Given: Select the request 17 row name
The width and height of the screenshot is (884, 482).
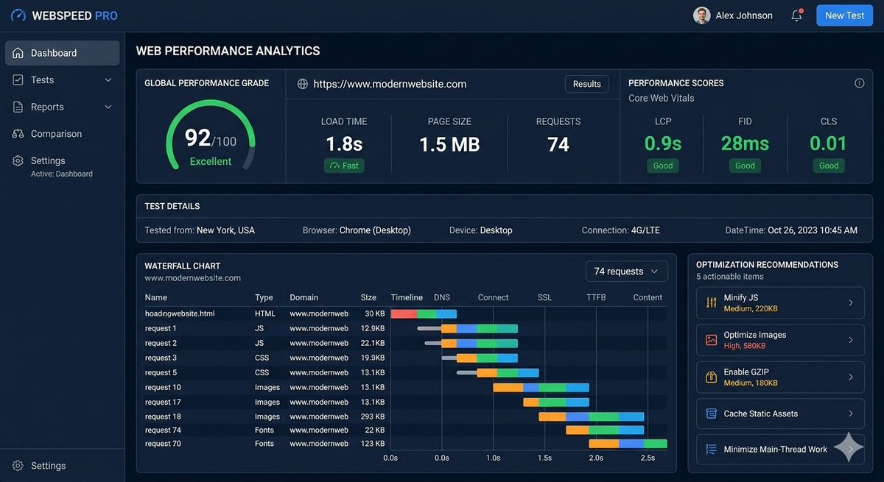Looking at the screenshot, I should [163, 402].
